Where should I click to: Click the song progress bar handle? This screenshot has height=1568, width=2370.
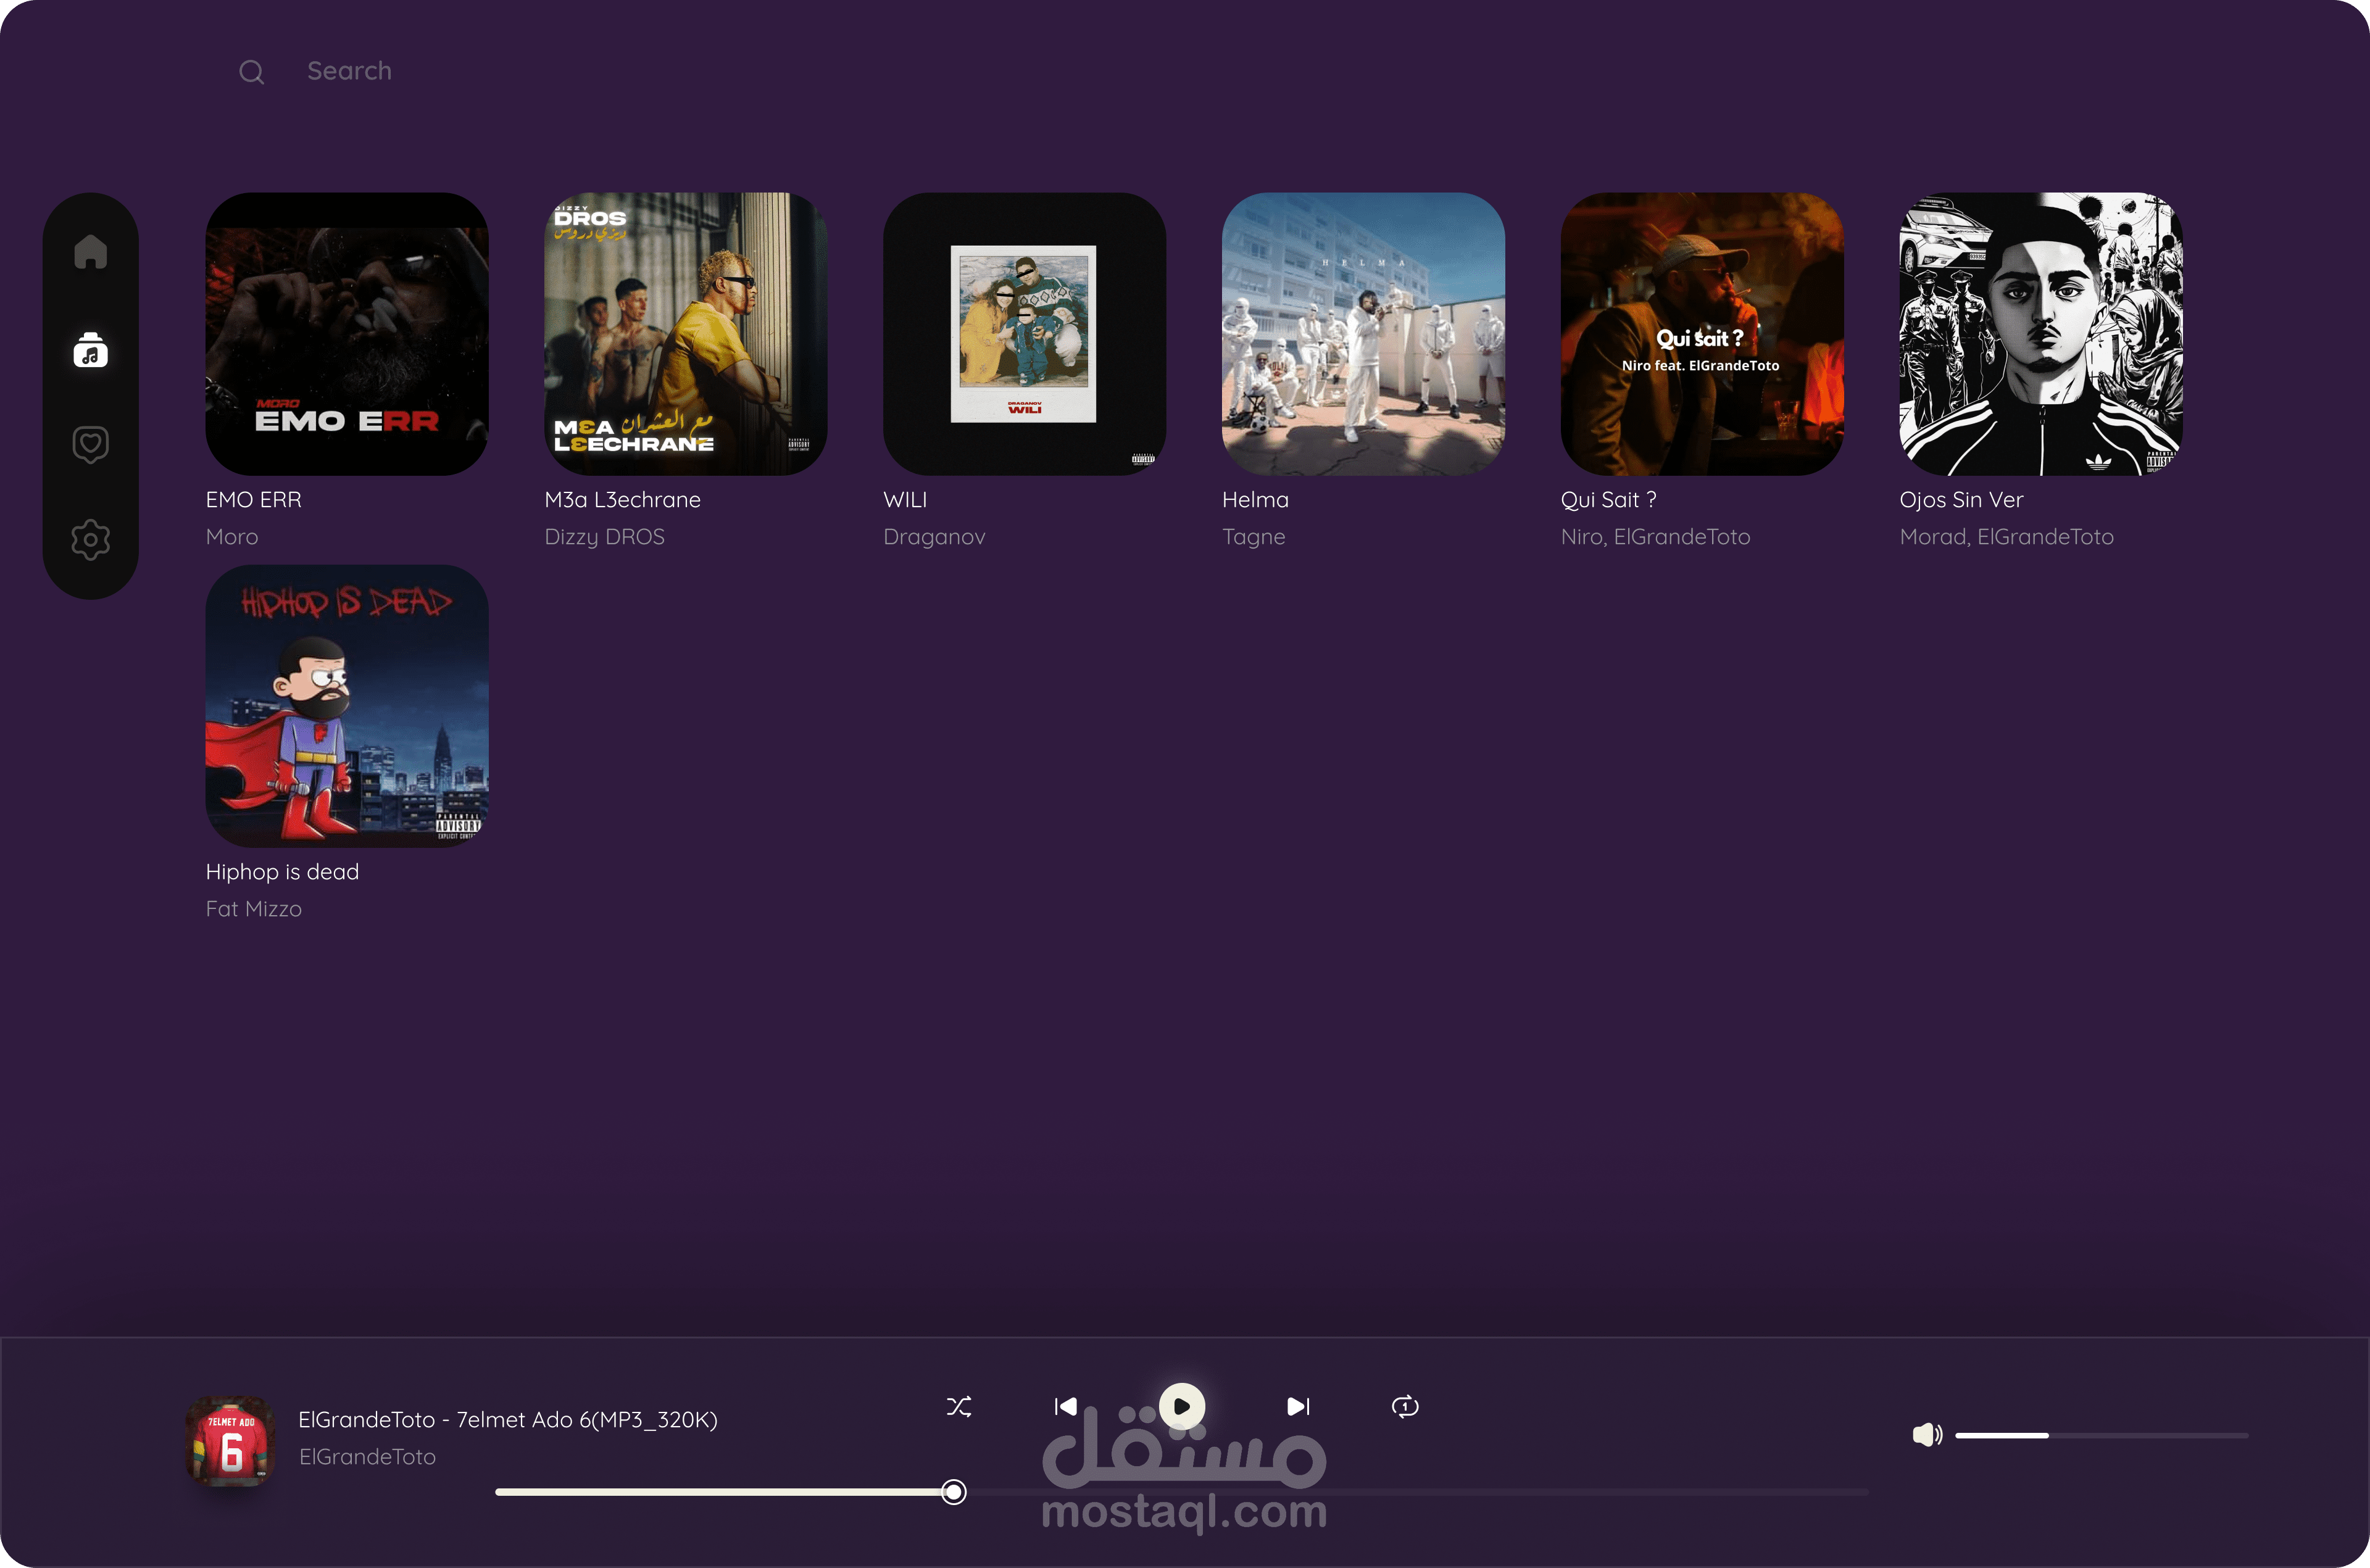(954, 1492)
